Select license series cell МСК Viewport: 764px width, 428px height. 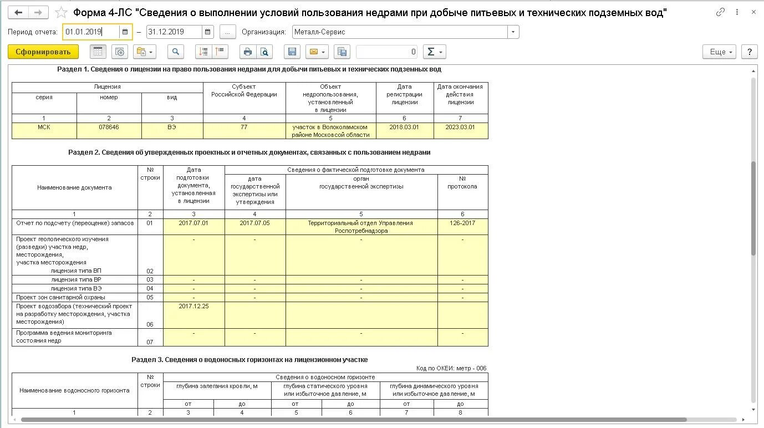pyautogui.click(x=44, y=131)
